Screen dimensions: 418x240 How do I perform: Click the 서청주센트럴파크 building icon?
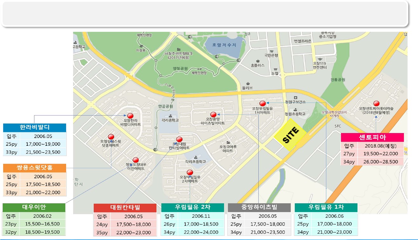178,49
